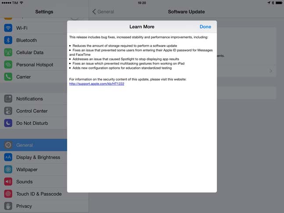Image resolution: width=284 pixels, height=213 pixels.
Task: Expand the row with right chevron arrow
Action: tap(270, 71)
